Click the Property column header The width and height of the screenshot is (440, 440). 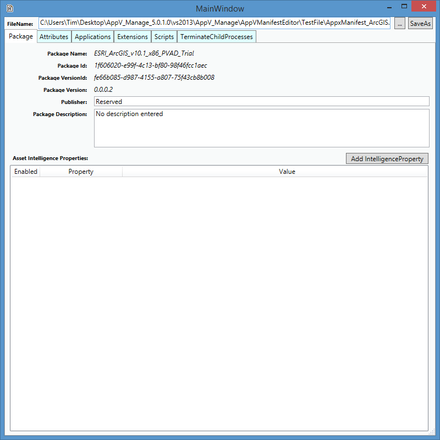click(81, 172)
